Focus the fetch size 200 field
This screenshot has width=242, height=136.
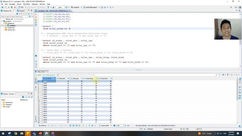(120, 126)
